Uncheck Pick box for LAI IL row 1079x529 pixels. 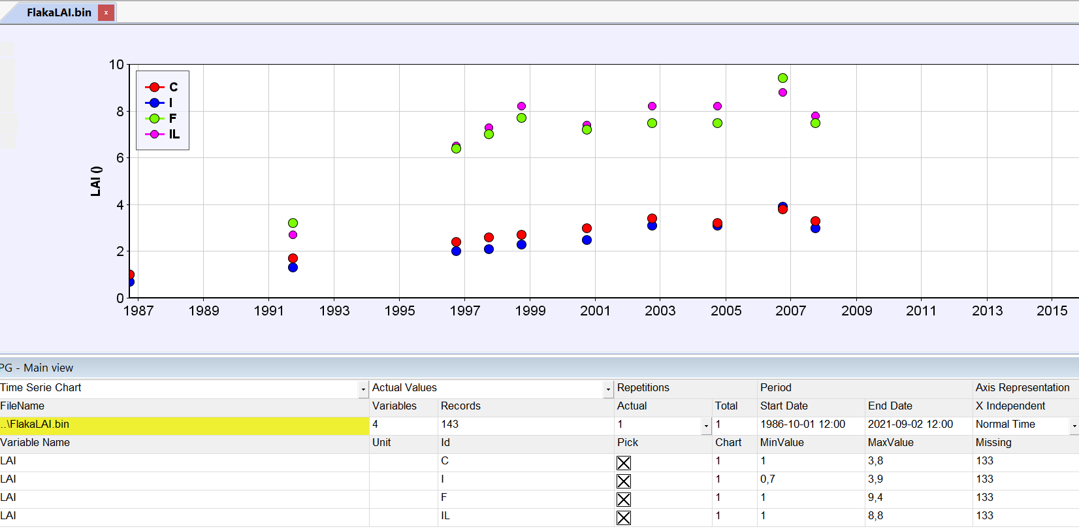(x=624, y=518)
